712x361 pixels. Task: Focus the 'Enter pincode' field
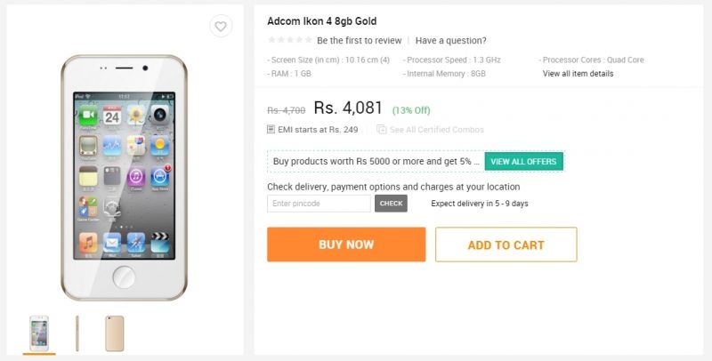coord(319,204)
